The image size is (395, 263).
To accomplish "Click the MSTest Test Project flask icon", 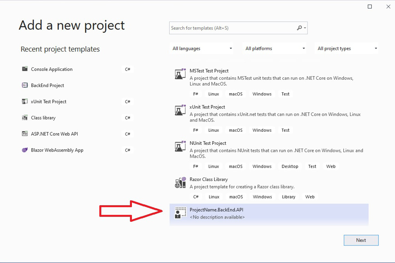I will click(180, 74).
